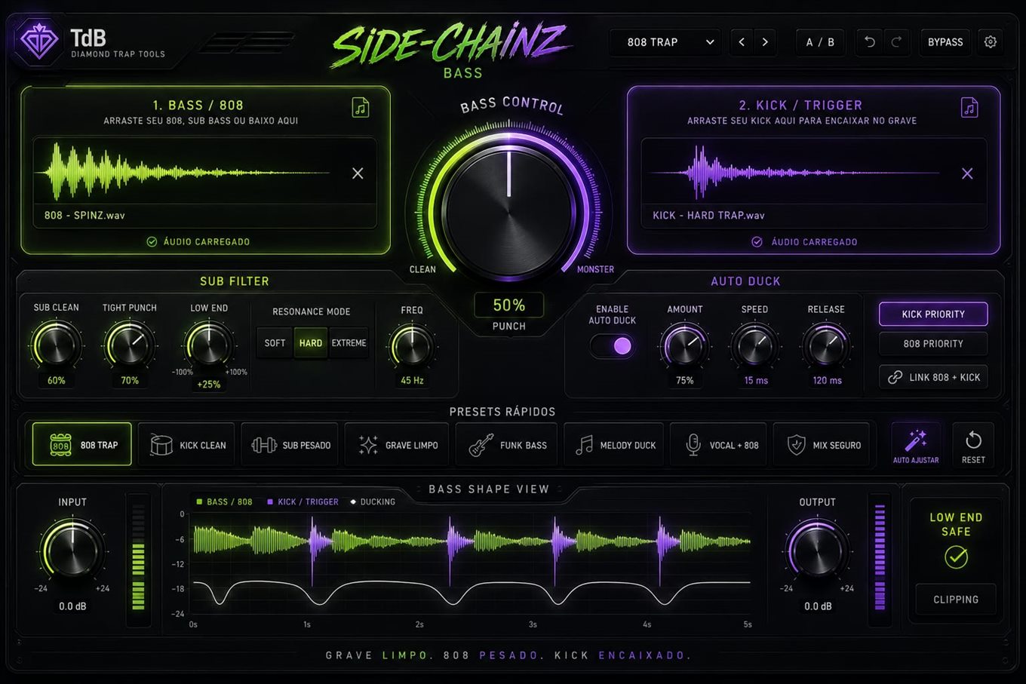This screenshot has height=684, width=1026.
Task: Click the Kick audio loaded check icon
Action: 757,242
